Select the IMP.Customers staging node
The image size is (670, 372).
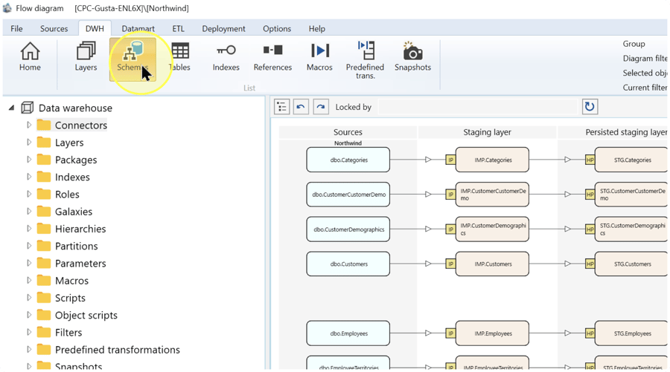(492, 264)
